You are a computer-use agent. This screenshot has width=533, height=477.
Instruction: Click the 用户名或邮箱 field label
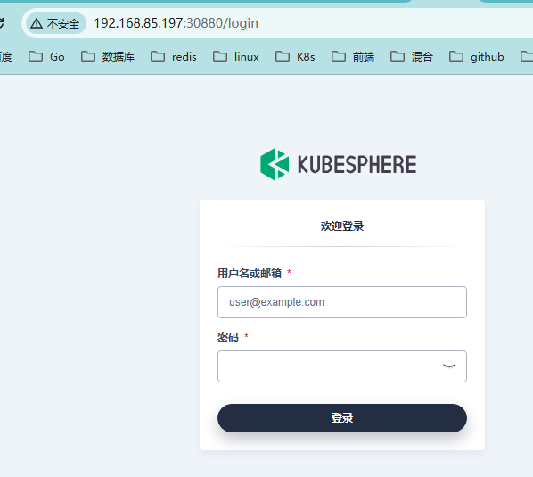(x=250, y=273)
